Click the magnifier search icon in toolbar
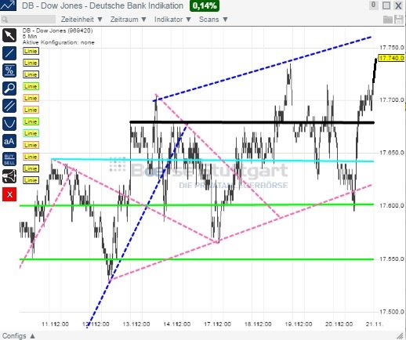 point(5,20)
